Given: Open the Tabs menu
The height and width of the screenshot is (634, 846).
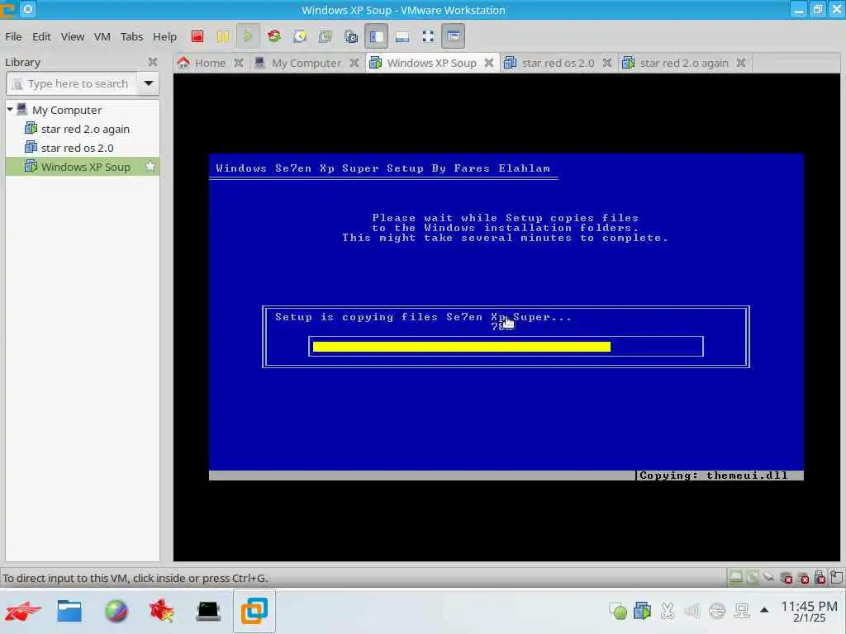Looking at the screenshot, I should pos(131,36).
